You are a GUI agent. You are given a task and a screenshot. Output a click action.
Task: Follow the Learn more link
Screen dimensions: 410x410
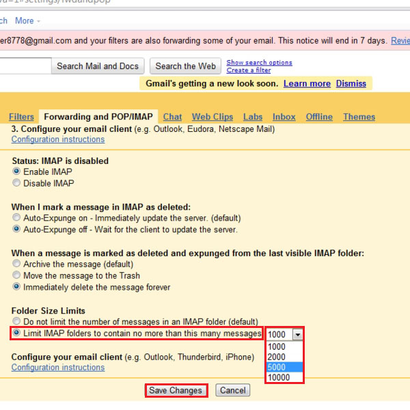coord(307,83)
